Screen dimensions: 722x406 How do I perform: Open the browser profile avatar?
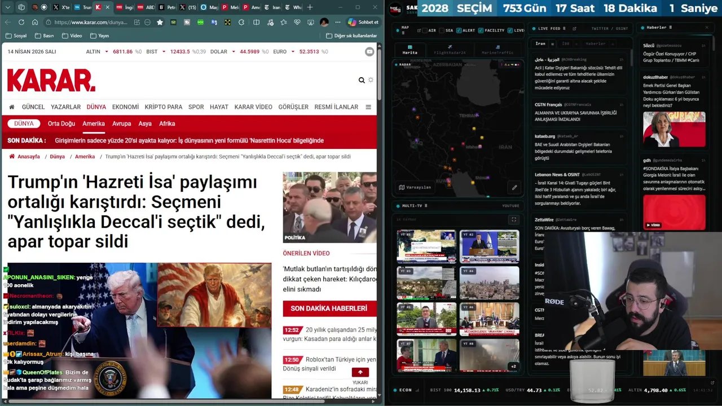[324, 22]
